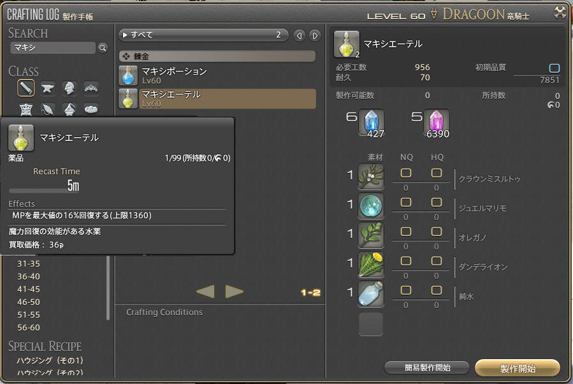
Task: Select the 36-40 level range
Action: click(29, 276)
